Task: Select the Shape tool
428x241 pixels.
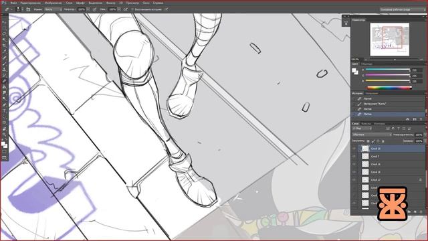Action: (x=5, y=123)
